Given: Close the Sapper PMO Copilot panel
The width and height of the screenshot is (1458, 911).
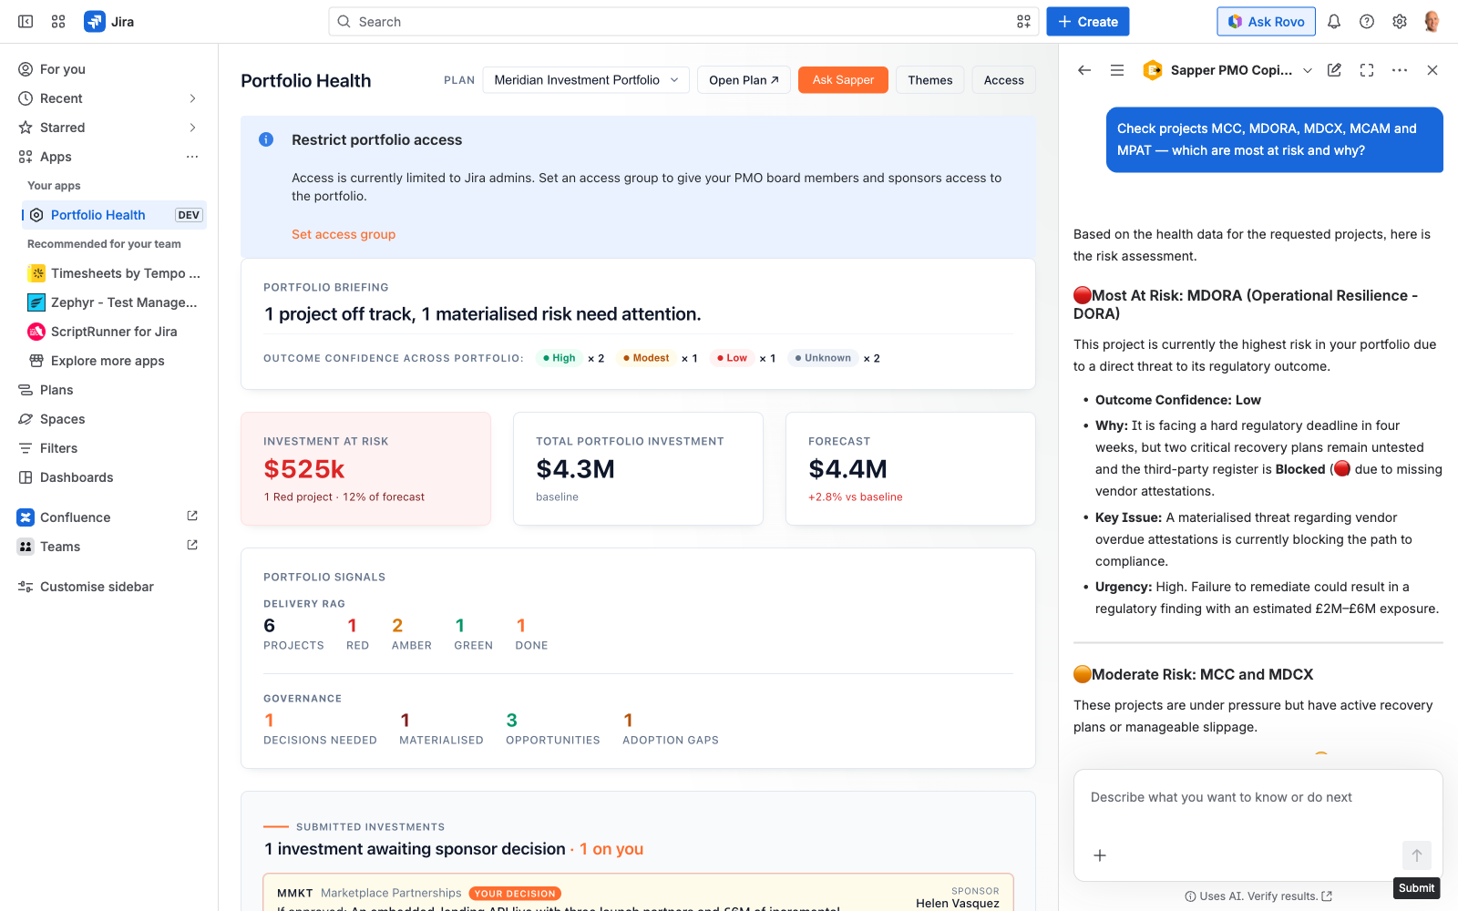Looking at the screenshot, I should 1432,70.
